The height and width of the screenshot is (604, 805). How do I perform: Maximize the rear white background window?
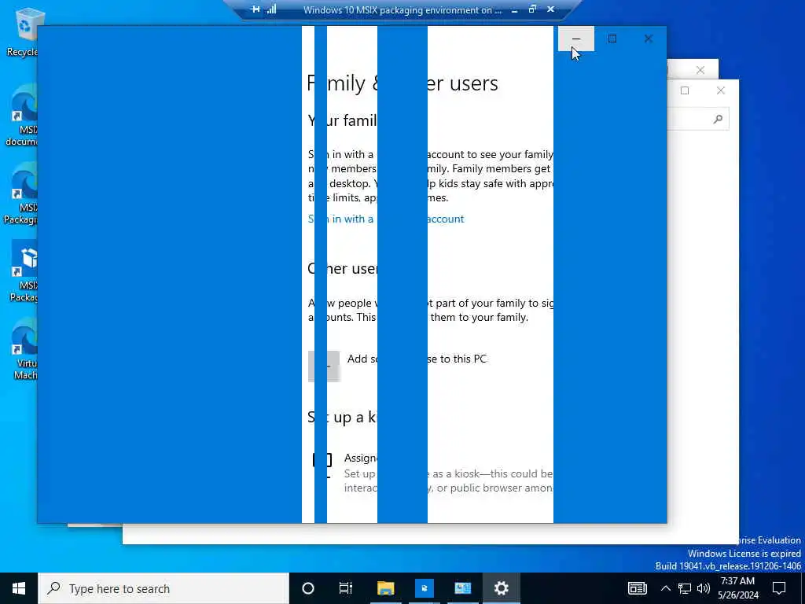pyautogui.click(x=685, y=91)
